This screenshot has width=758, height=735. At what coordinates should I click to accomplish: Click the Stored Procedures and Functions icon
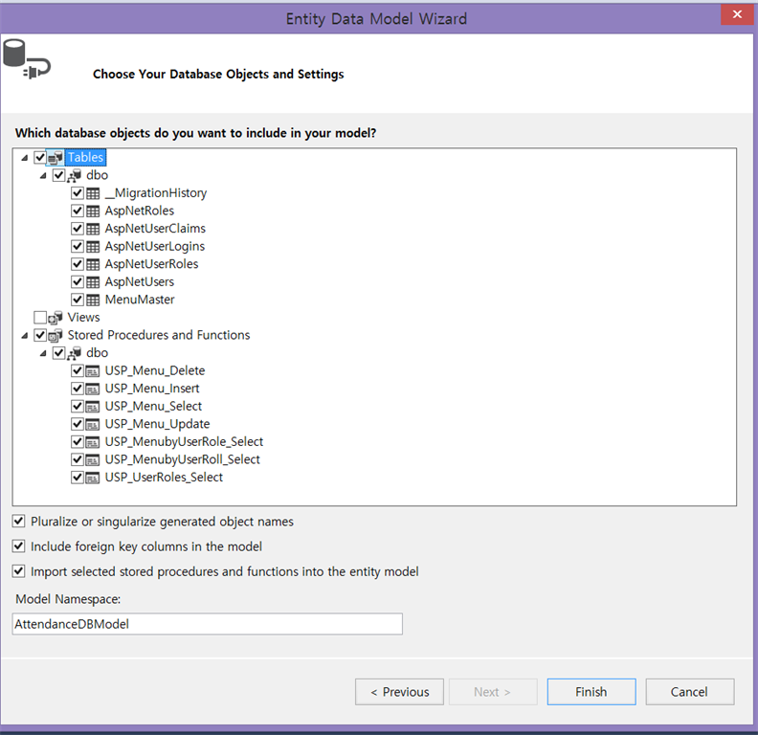pos(56,335)
